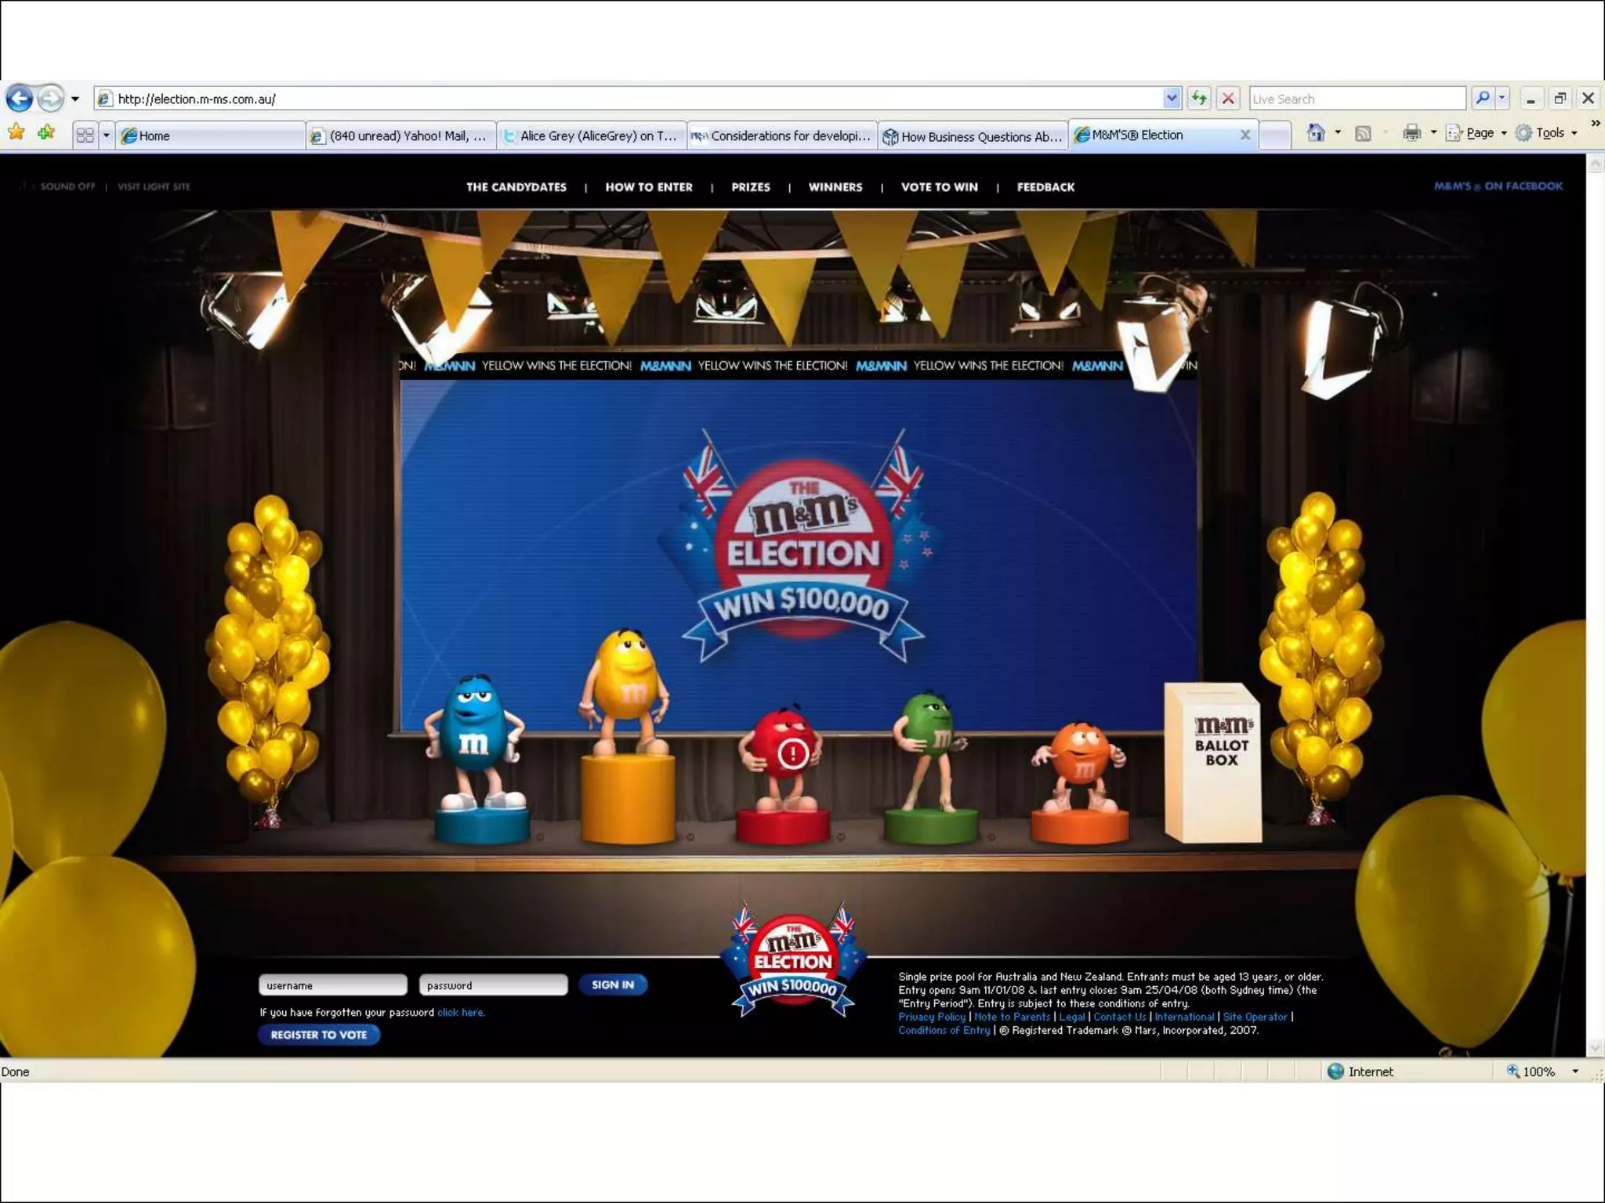The height and width of the screenshot is (1203, 1605).
Task: Click the Refresh page icon
Action: tap(1198, 99)
